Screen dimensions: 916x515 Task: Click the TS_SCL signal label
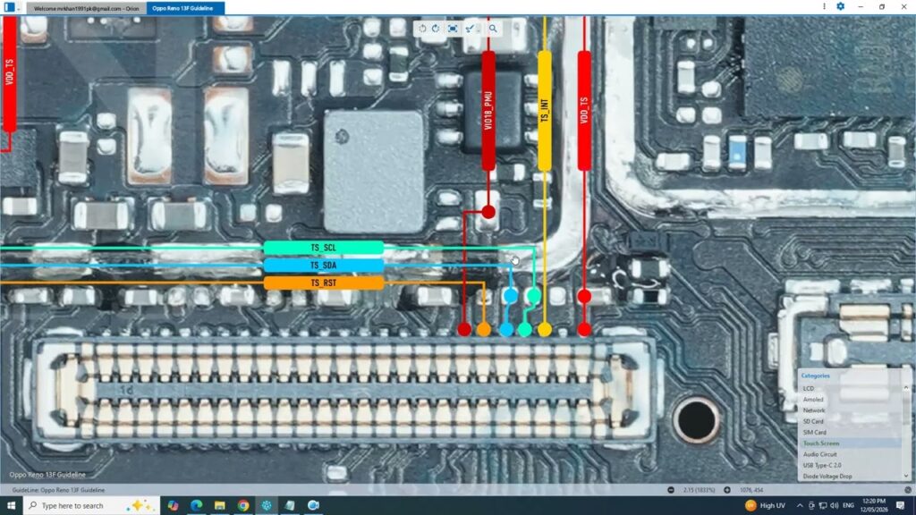[324, 248]
